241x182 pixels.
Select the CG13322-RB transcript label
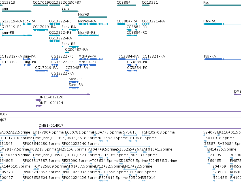coord(60,33)
